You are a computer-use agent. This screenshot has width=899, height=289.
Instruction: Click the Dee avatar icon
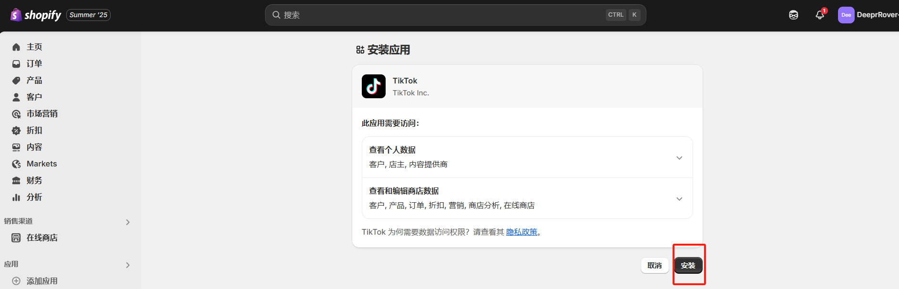[x=846, y=15]
